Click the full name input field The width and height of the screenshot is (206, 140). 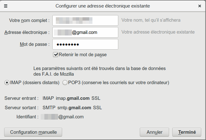point(85,20)
